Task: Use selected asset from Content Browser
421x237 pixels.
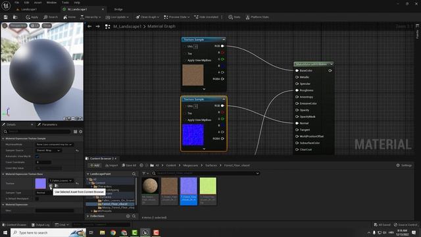Action: 51,186
